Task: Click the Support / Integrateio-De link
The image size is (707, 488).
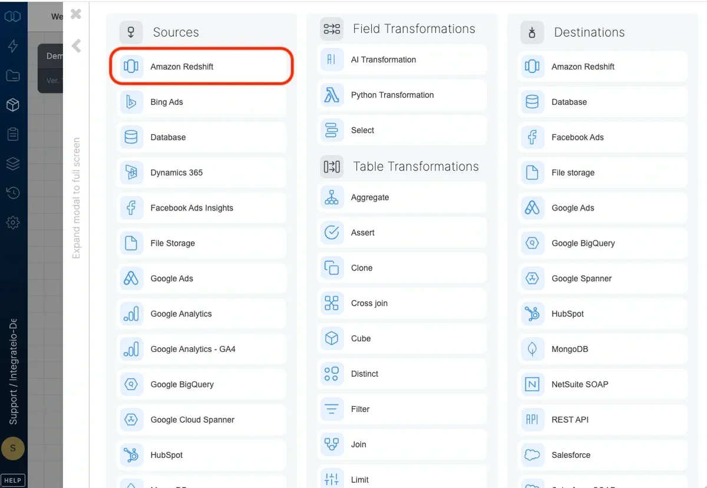Action: click(13, 354)
